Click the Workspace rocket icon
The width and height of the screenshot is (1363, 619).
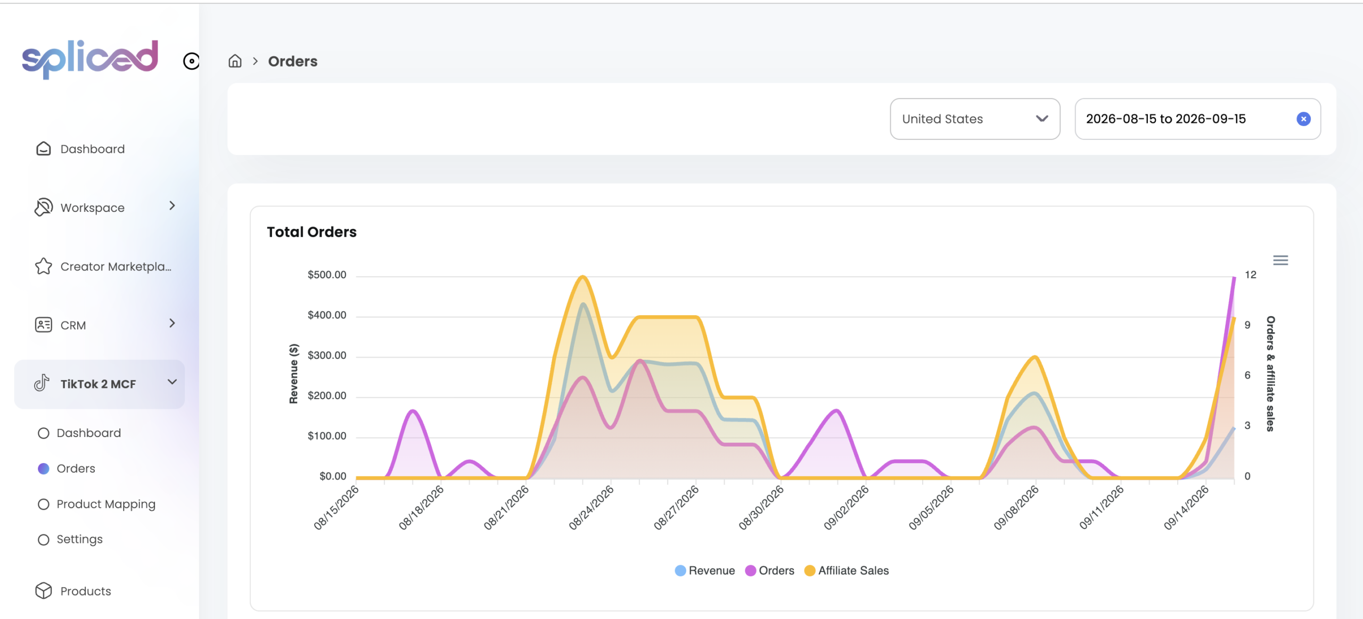(x=44, y=207)
